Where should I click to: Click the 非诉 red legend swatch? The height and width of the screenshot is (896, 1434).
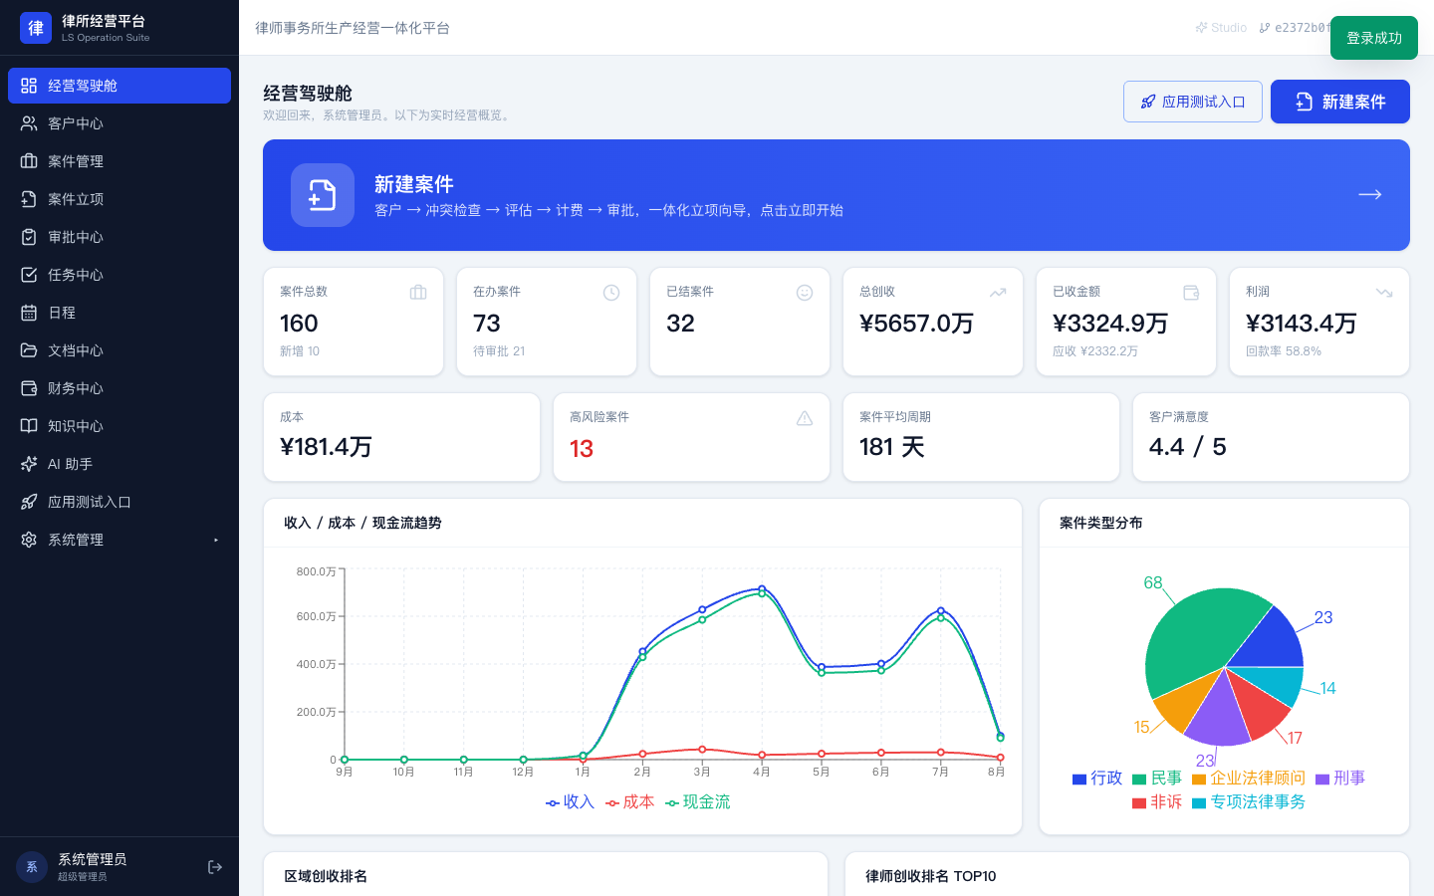pyautogui.click(x=1139, y=803)
